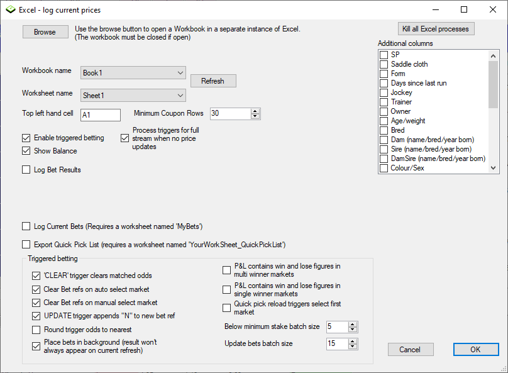Click Kill all Excel processes button
Image resolution: width=508 pixels, height=373 pixels.
coord(436,29)
